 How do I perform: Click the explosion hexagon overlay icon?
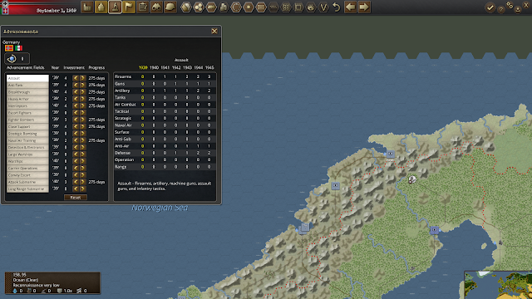tap(311, 7)
